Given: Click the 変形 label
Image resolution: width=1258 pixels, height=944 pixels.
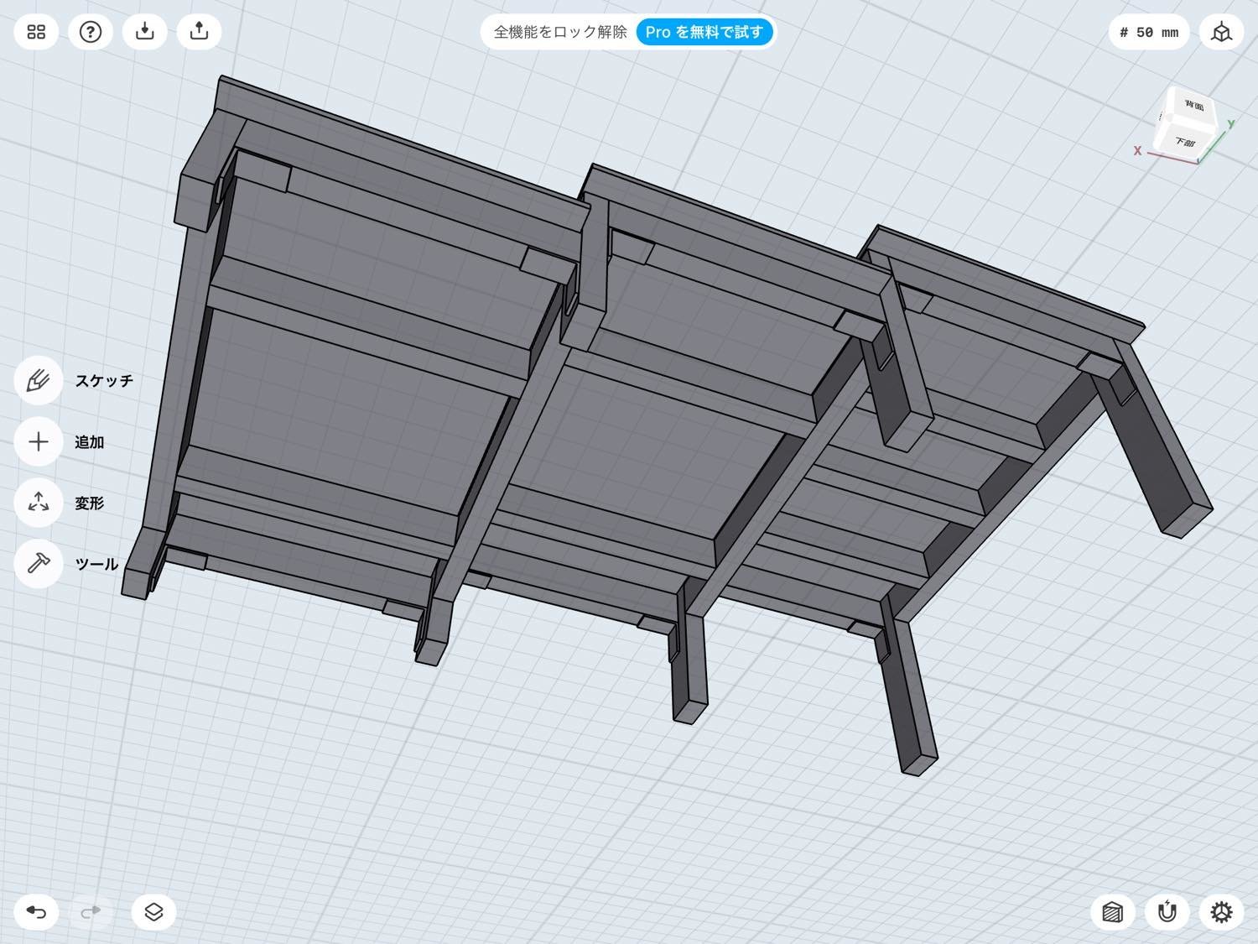Looking at the screenshot, I should point(89,503).
